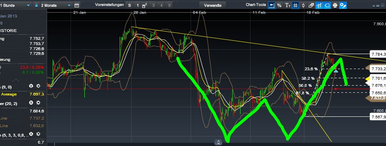Screen dimensions: 386x146
Task: Select the candlestick style icon
Action: [303, 5]
